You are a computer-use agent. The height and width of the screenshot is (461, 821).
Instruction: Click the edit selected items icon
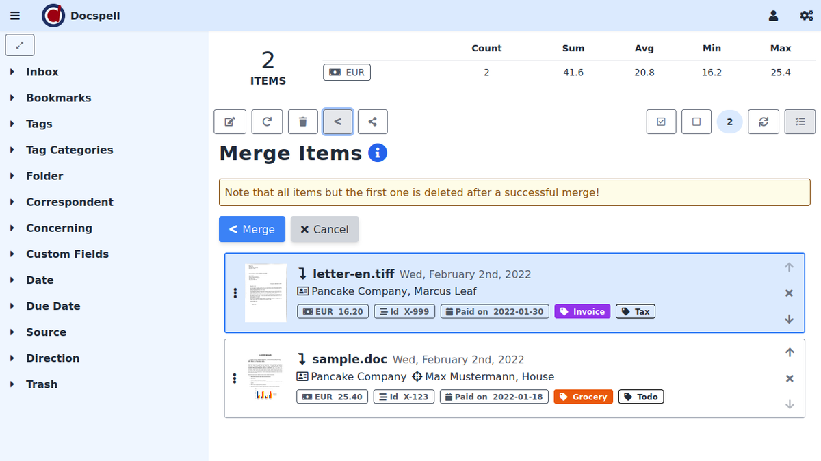coord(230,122)
